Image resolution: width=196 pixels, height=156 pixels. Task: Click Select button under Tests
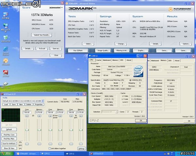coord(89,44)
